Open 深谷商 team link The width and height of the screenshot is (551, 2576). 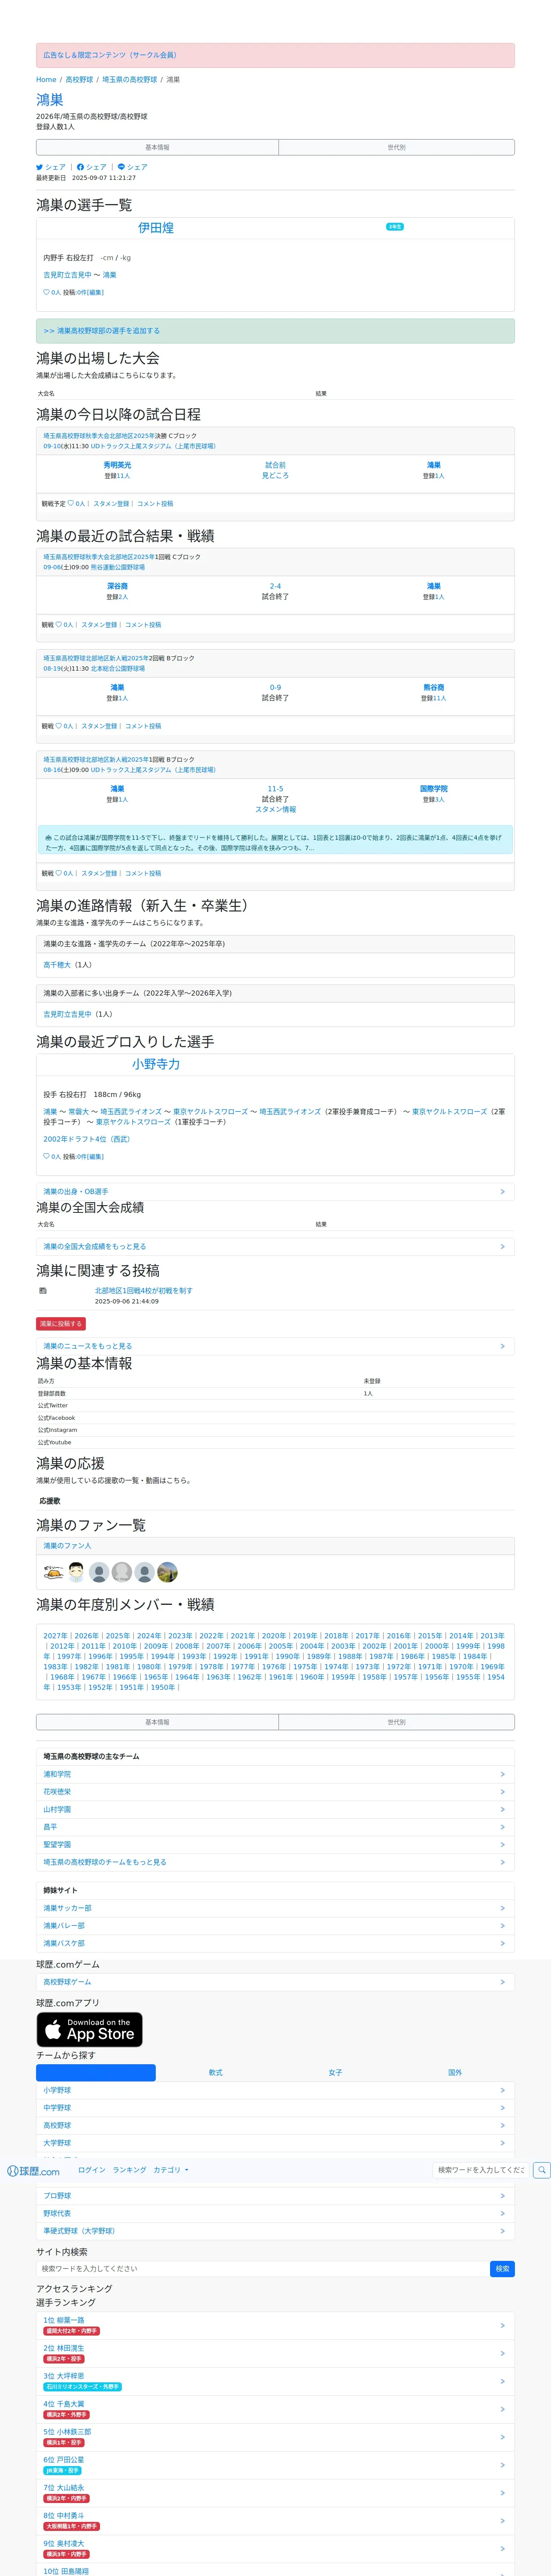tap(117, 586)
